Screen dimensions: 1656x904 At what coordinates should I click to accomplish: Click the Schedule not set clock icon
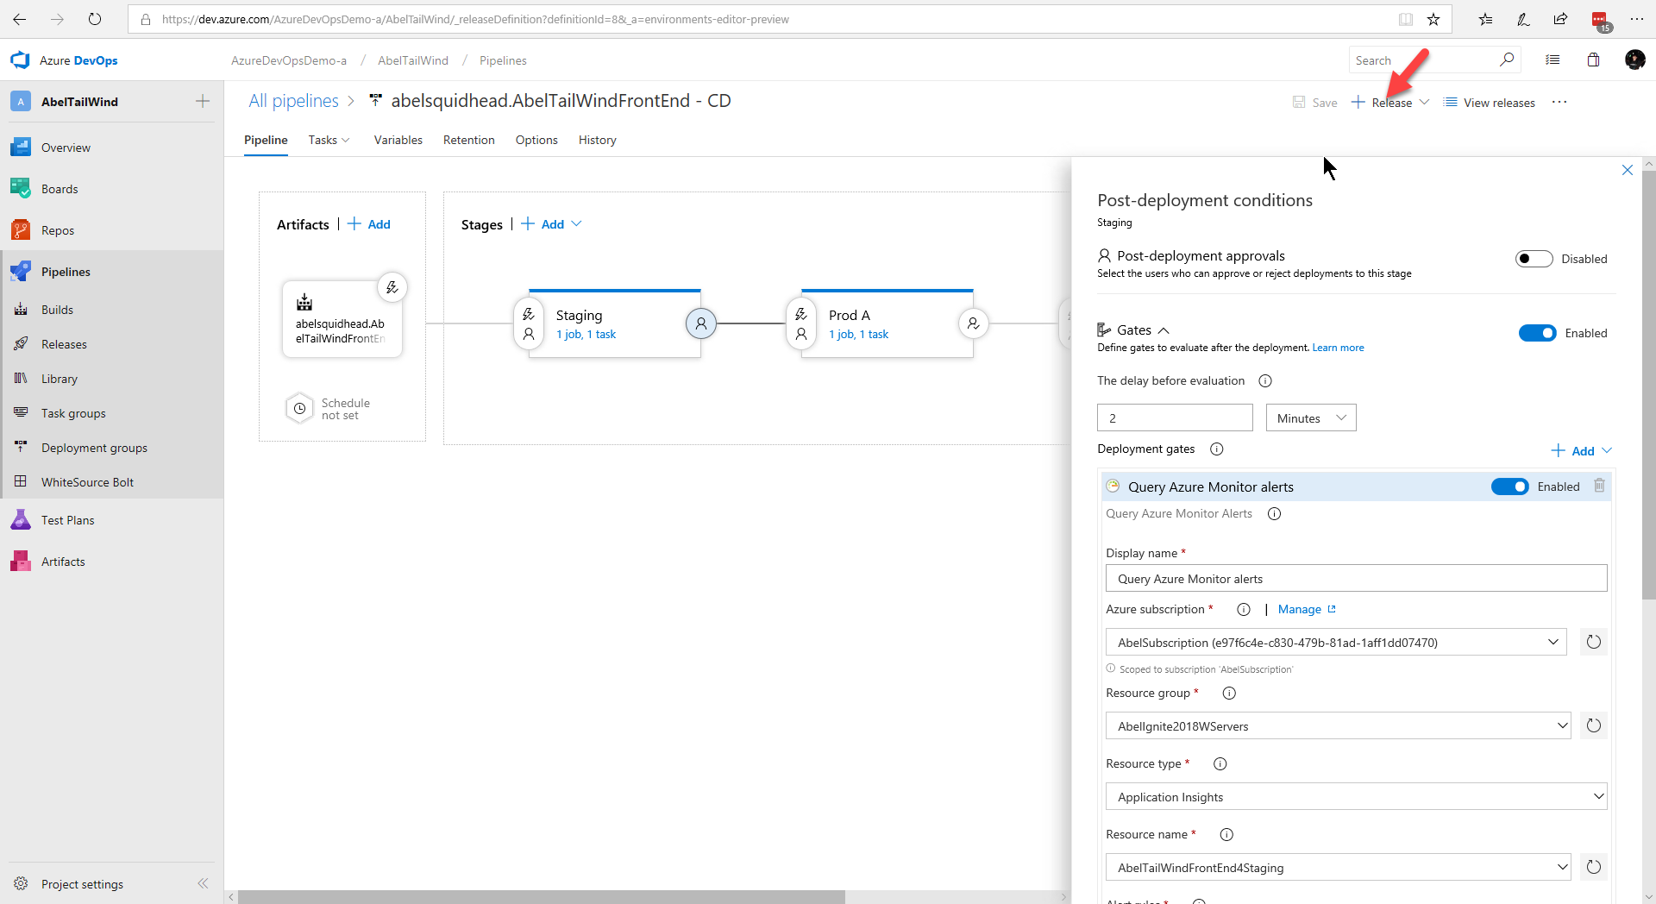(299, 409)
